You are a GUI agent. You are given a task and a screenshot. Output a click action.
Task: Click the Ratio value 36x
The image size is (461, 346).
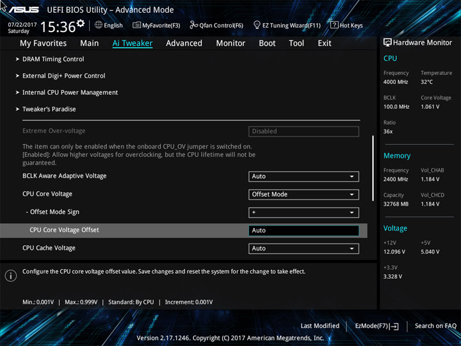[388, 131]
